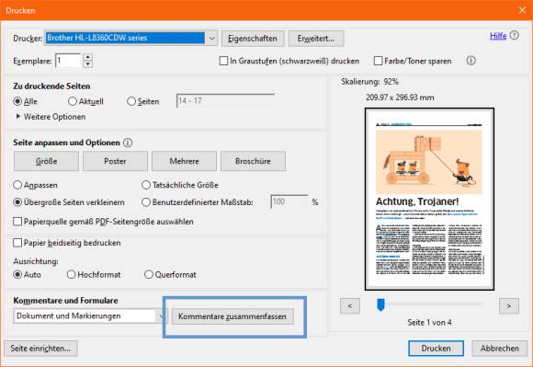Image resolution: width=533 pixels, height=367 pixels.
Task: Go to previous preview page arrow
Action: pyautogui.click(x=350, y=305)
